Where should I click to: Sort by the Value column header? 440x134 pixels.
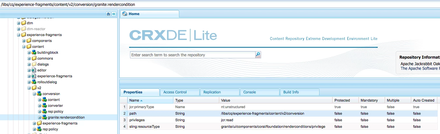point(276,100)
